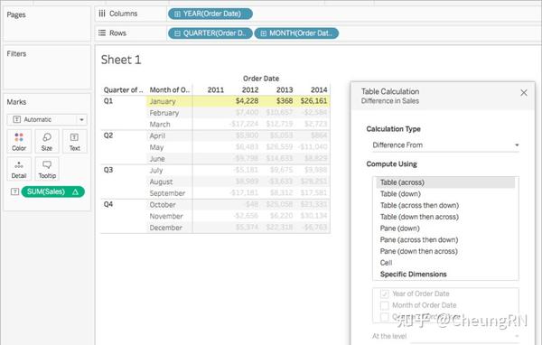Select the June row label

(x=157, y=159)
